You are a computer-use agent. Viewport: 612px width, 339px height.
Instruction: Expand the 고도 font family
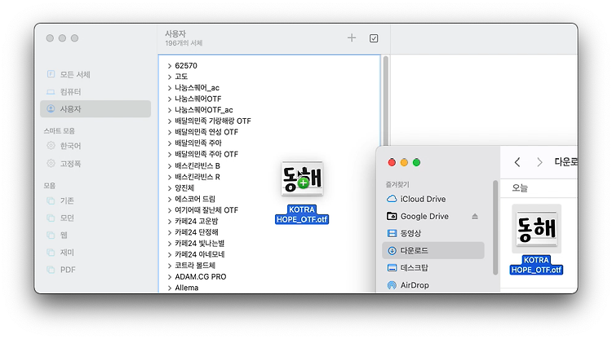(x=170, y=77)
